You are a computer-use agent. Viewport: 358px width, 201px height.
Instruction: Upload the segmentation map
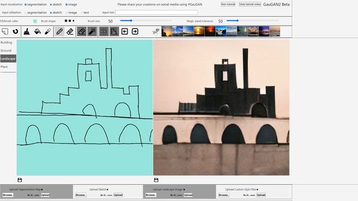point(45,195)
